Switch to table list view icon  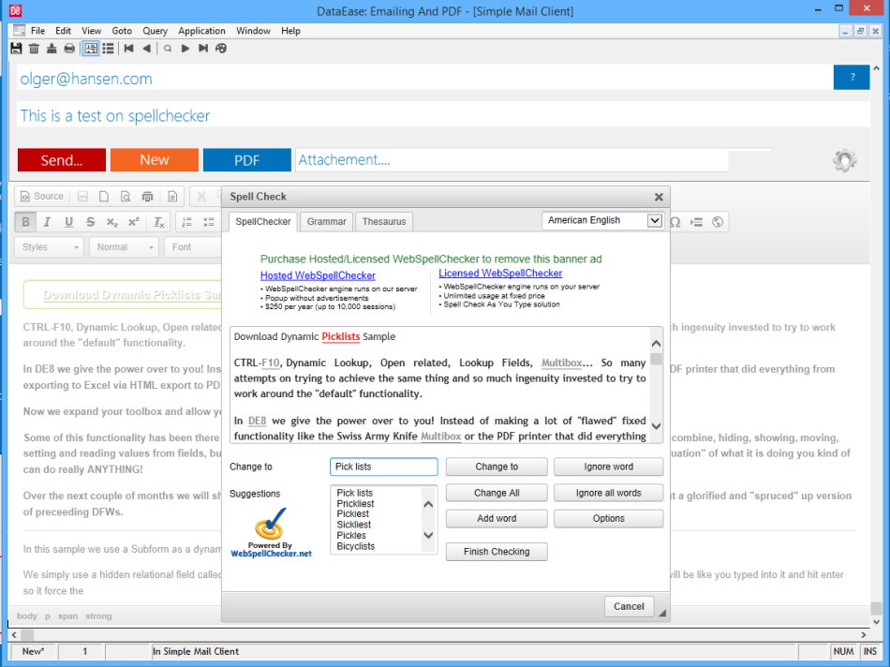pyautogui.click(x=108, y=49)
